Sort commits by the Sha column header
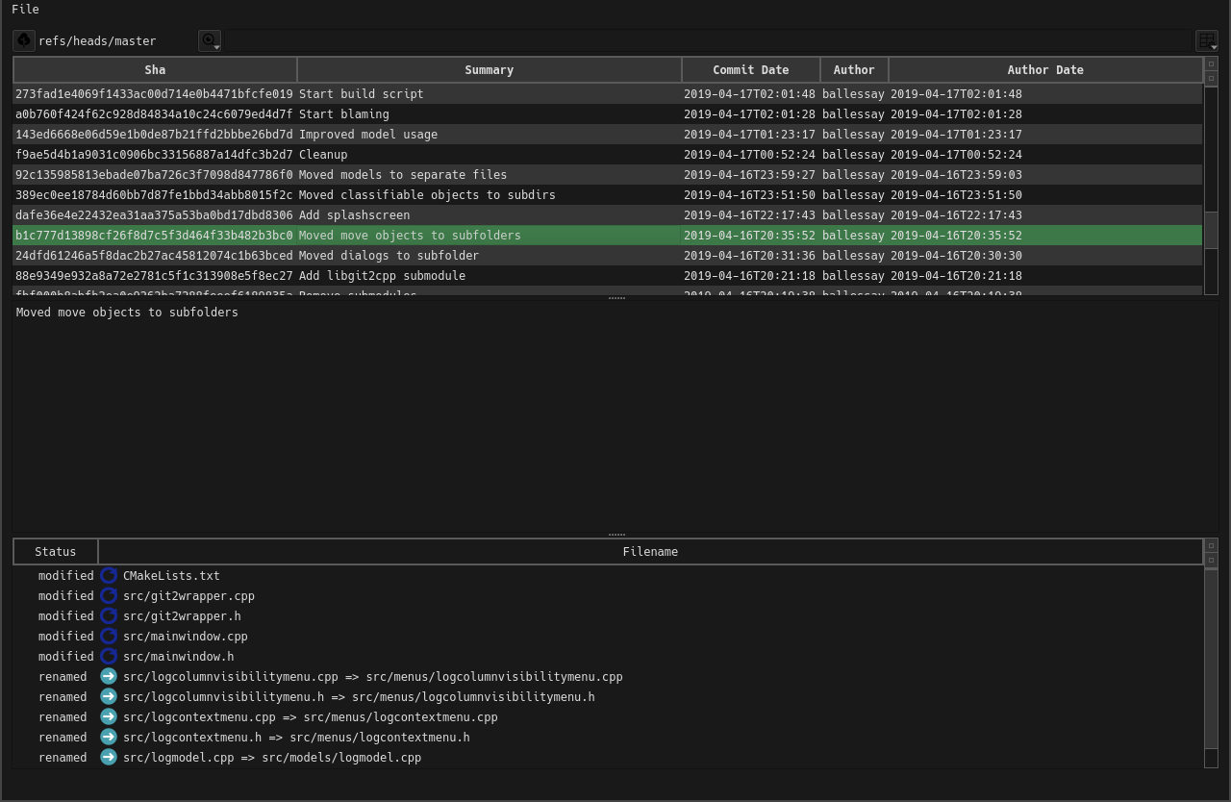Screen dimensions: 1231x802 (155, 70)
